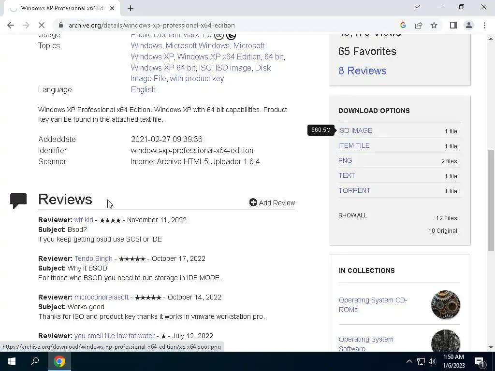The width and height of the screenshot is (495, 371).
Task: Click the page vertical scrollbar thumb
Action: (x=491, y=200)
